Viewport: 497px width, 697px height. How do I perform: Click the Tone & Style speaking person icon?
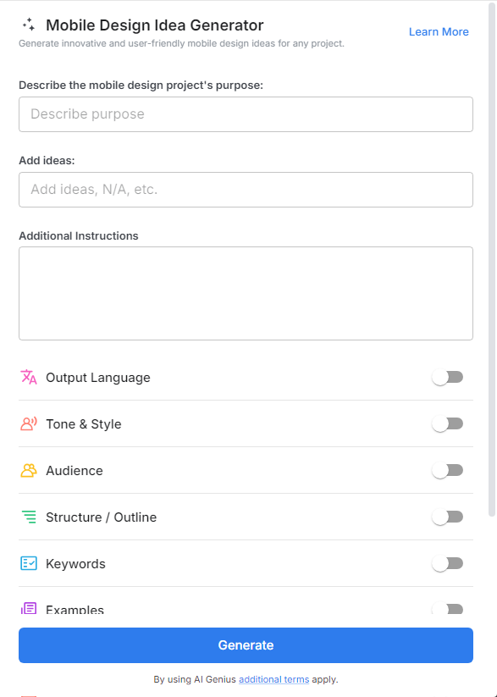(26, 423)
